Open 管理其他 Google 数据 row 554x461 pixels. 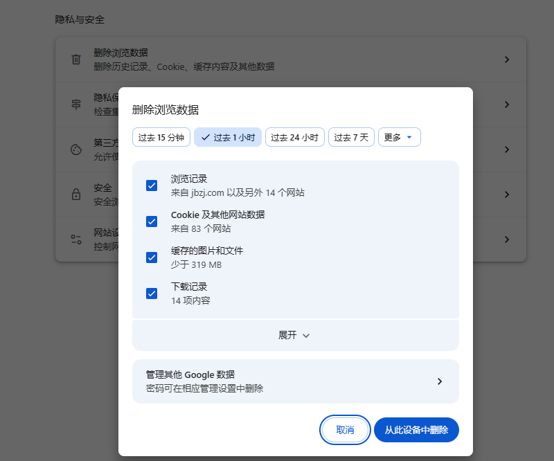tap(296, 381)
